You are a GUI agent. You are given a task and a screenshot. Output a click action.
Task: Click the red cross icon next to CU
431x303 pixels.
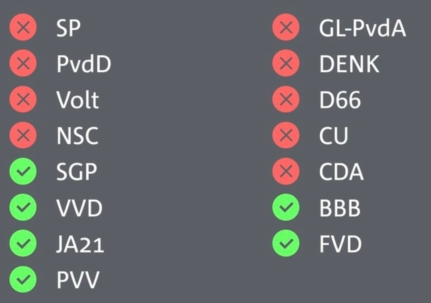click(286, 135)
